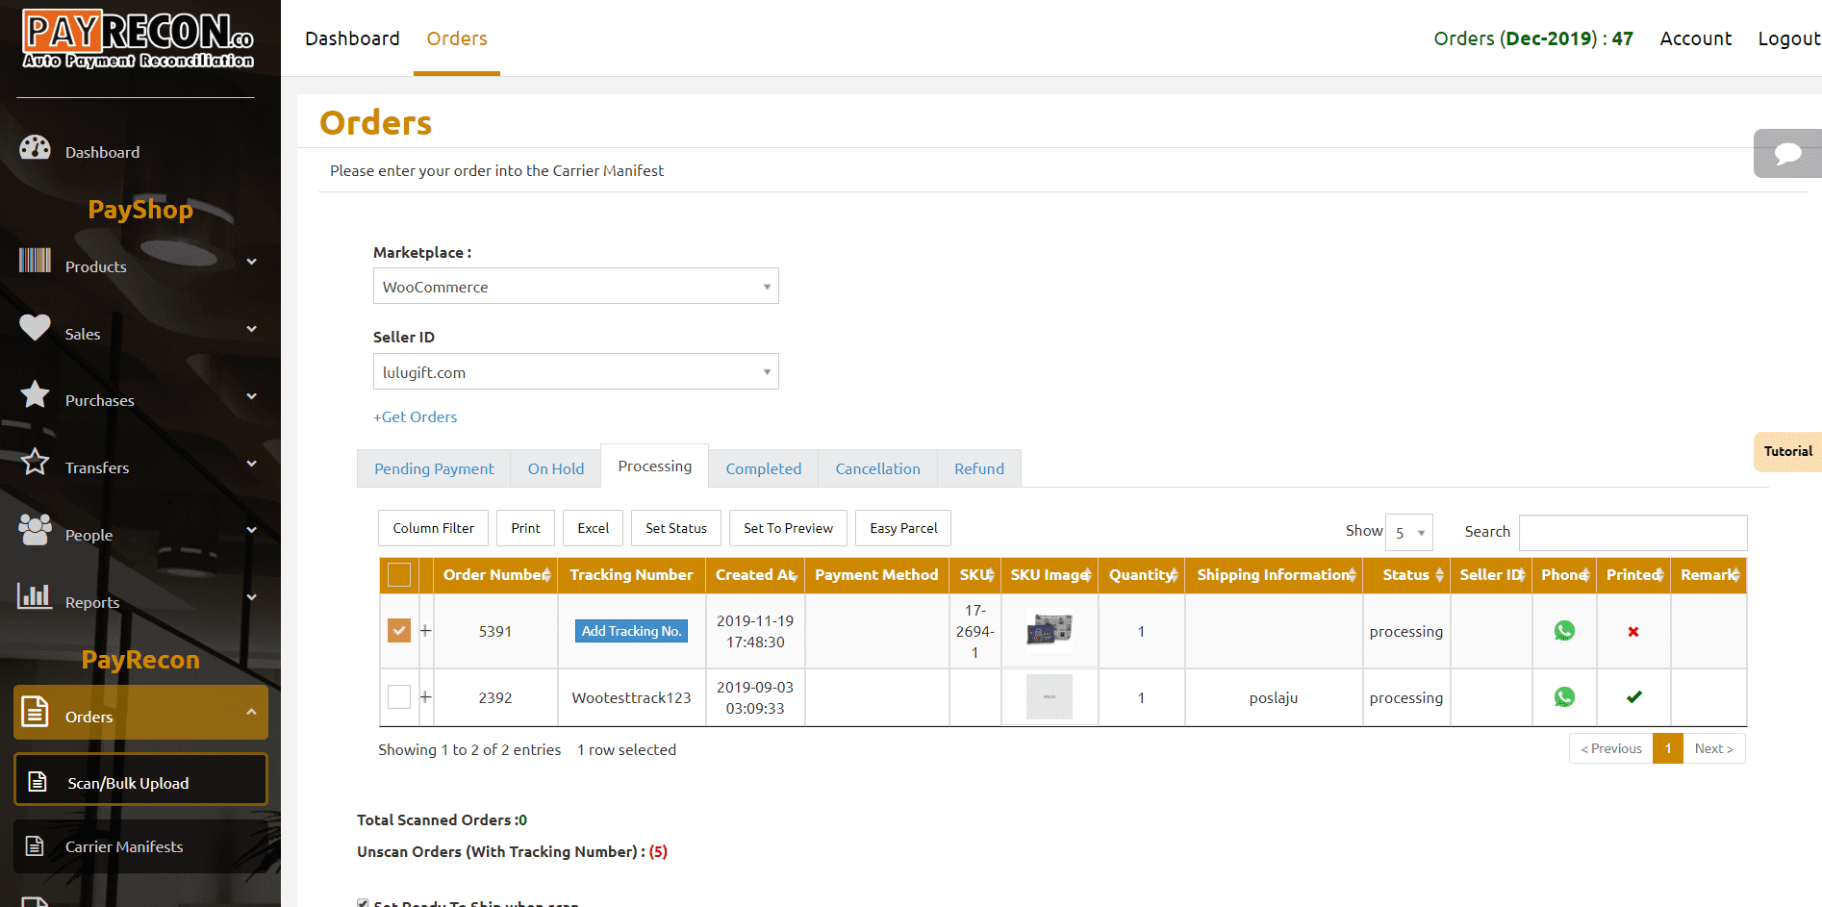This screenshot has height=907, width=1822.
Task: Expand the Transfers submenu chevron
Action: pyautogui.click(x=251, y=464)
